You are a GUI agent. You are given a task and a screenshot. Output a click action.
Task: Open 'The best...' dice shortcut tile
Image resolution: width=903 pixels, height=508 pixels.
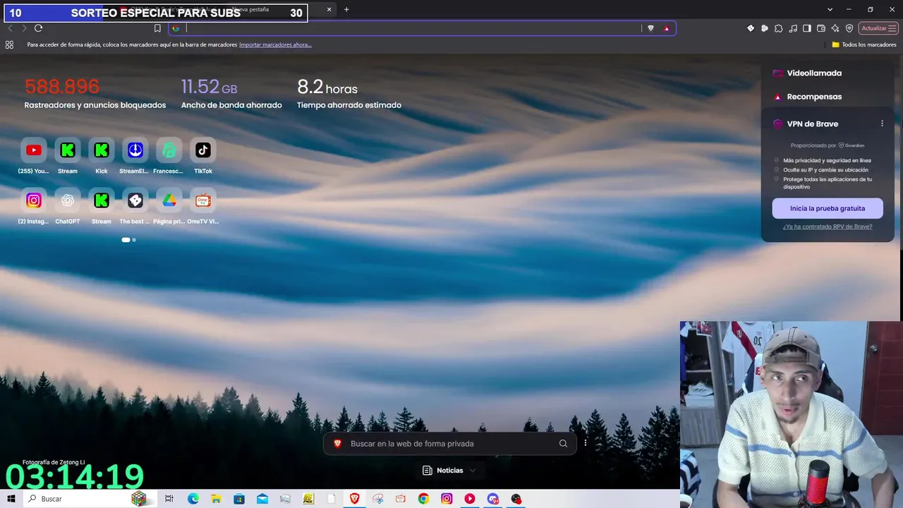(135, 200)
